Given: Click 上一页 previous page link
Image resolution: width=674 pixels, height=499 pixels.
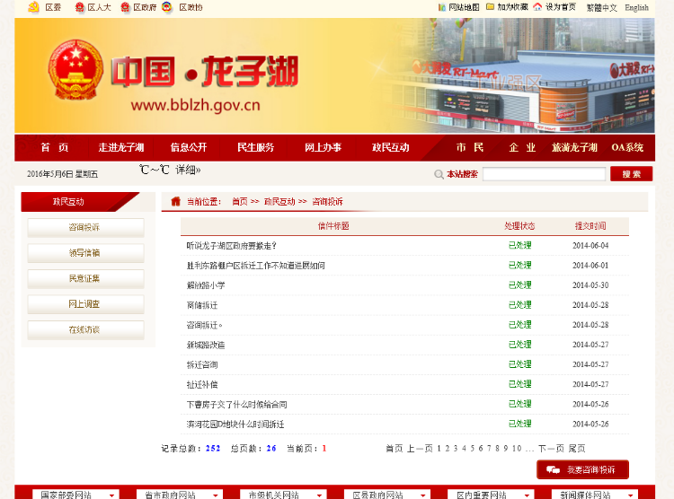Looking at the screenshot, I should coord(420,449).
